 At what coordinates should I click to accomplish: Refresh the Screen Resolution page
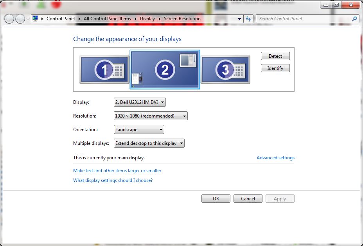click(x=248, y=19)
